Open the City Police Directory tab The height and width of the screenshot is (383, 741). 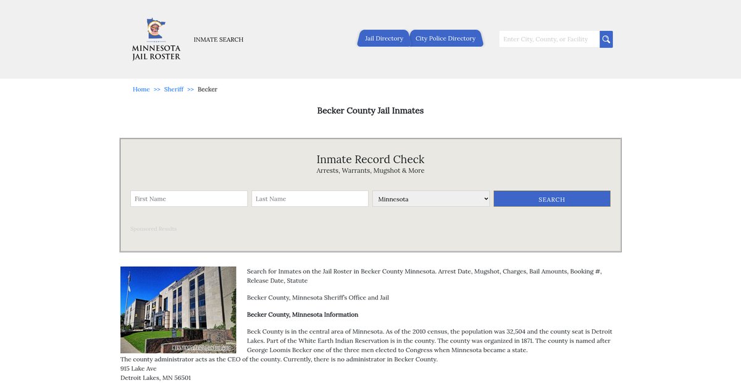445,38
